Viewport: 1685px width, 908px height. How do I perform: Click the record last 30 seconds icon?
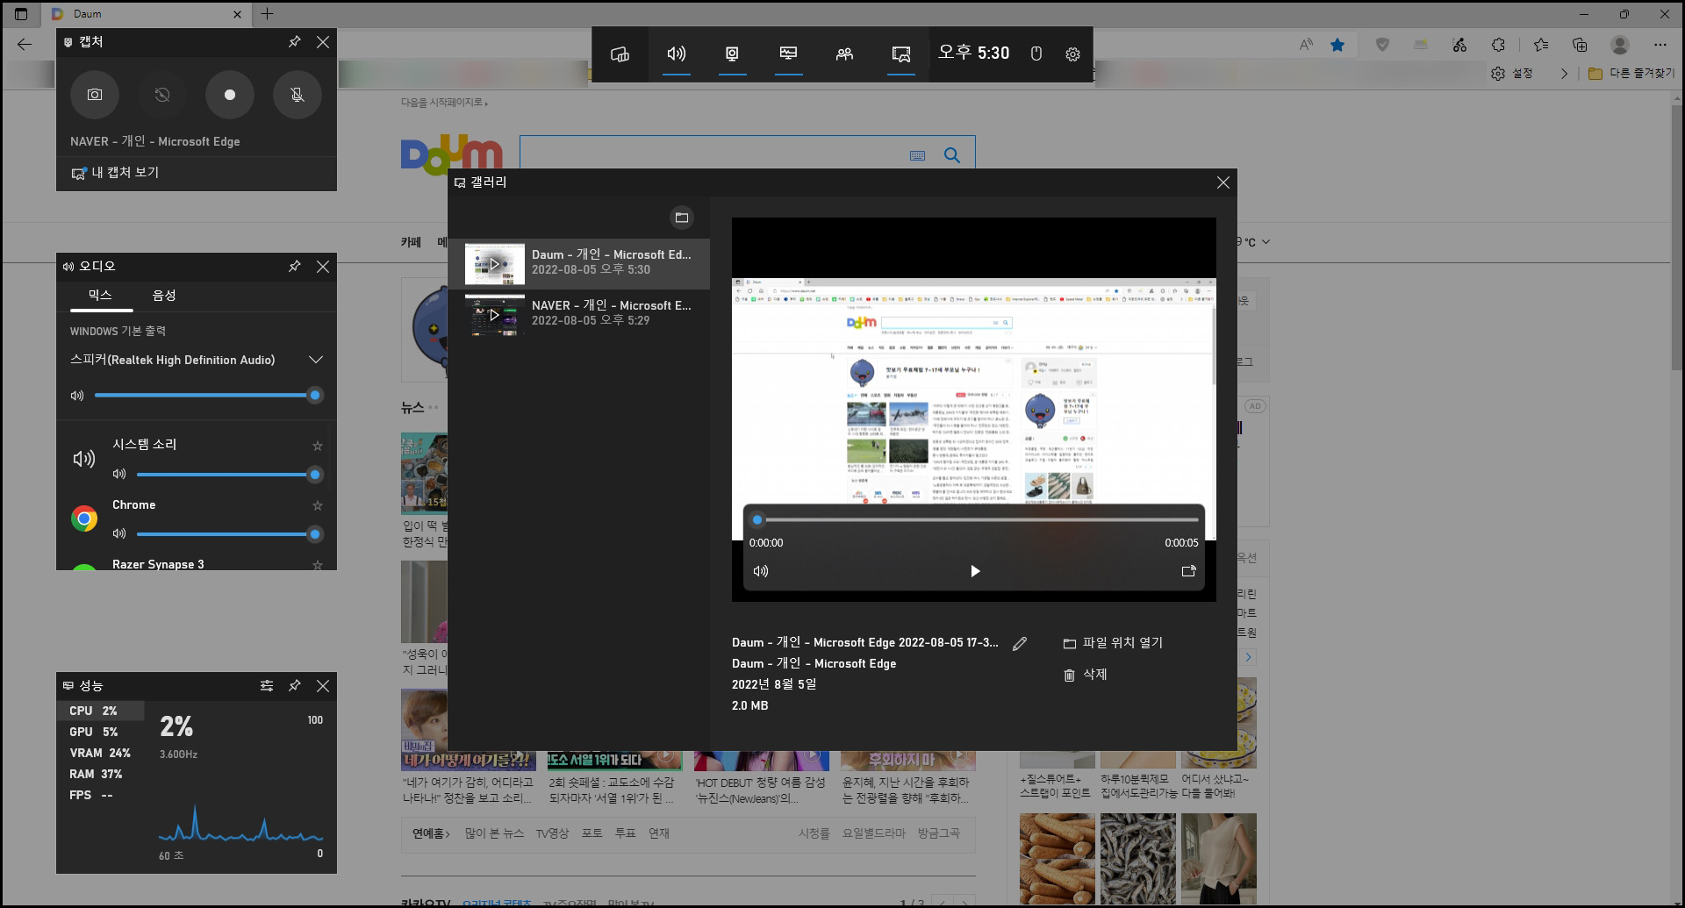click(x=162, y=95)
